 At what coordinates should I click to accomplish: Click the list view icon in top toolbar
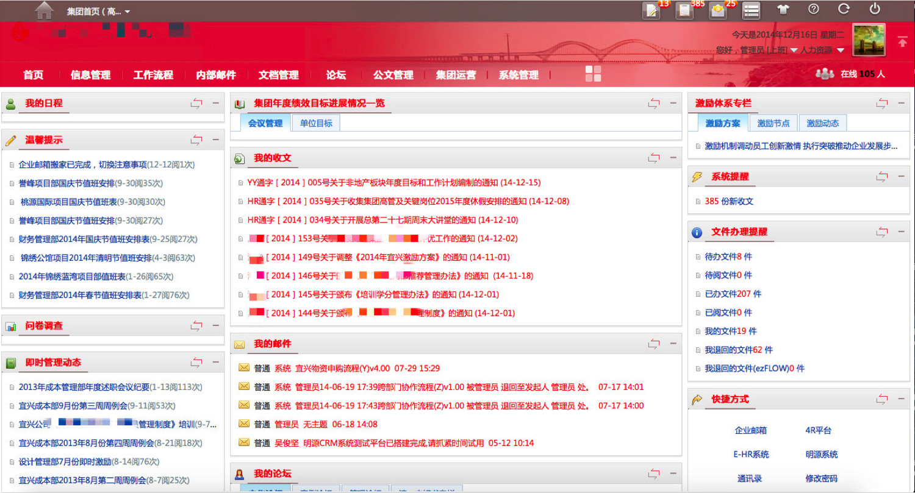coord(751,11)
